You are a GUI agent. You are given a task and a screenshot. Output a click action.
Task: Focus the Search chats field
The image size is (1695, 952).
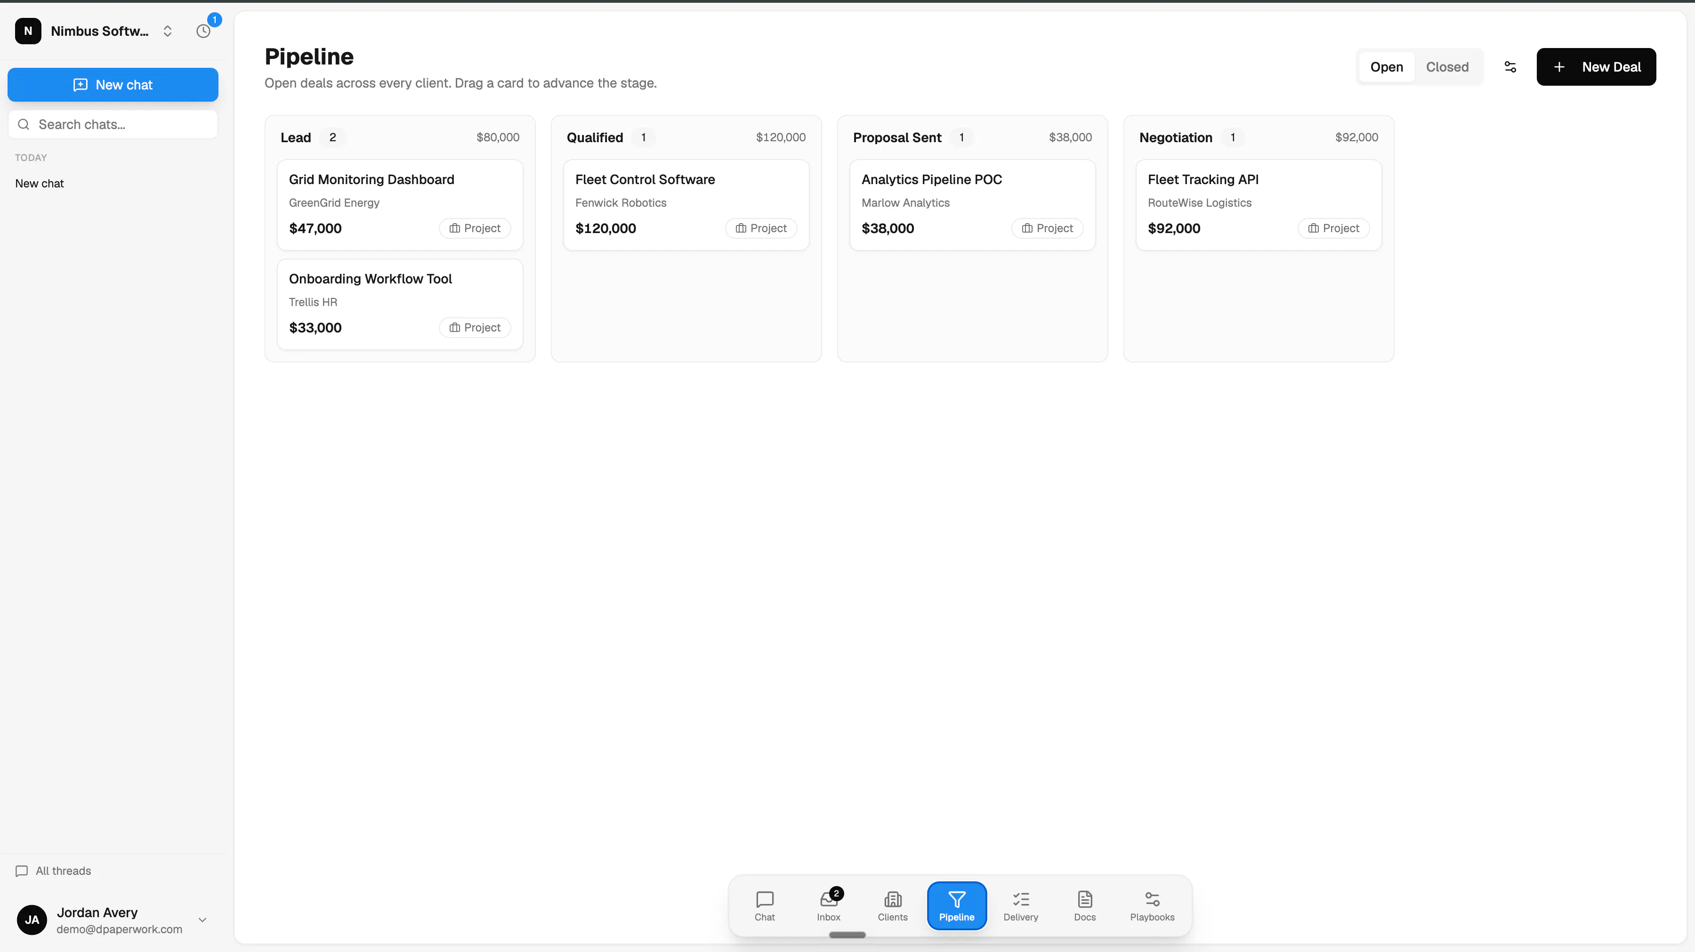[x=113, y=124]
